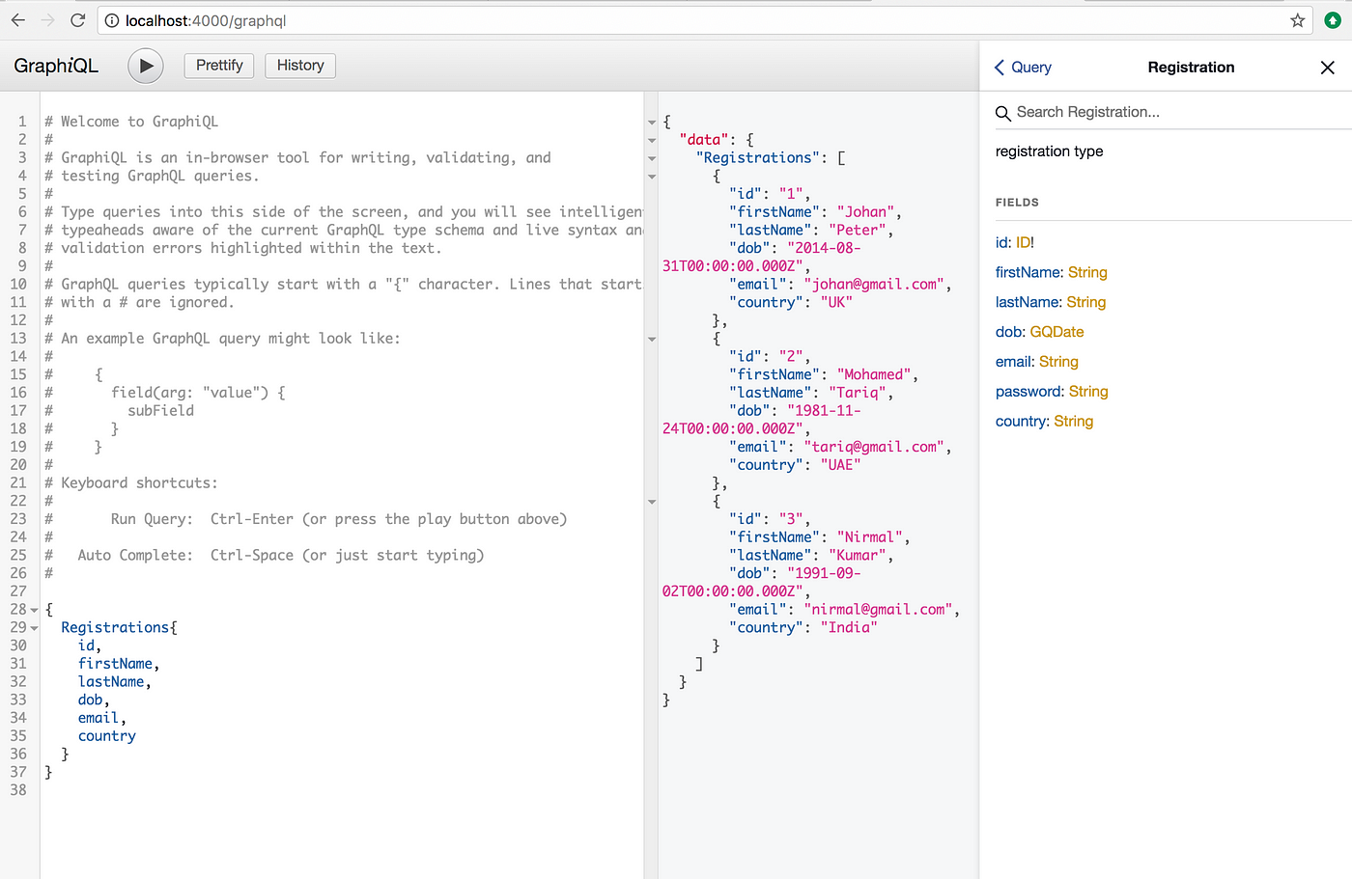Go forward in the browser
The width and height of the screenshot is (1352, 879).
point(48,20)
